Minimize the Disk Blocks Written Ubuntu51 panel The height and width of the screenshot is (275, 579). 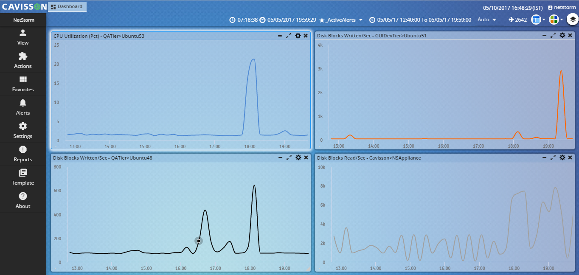click(544, 36)
